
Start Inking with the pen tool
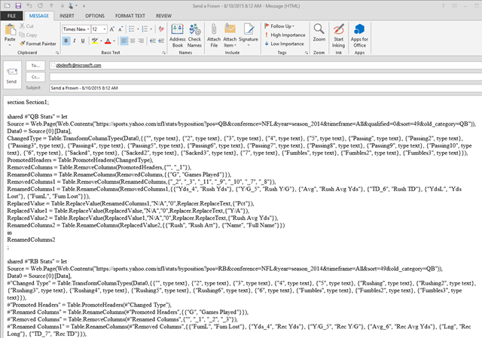(x=338, y=35)
